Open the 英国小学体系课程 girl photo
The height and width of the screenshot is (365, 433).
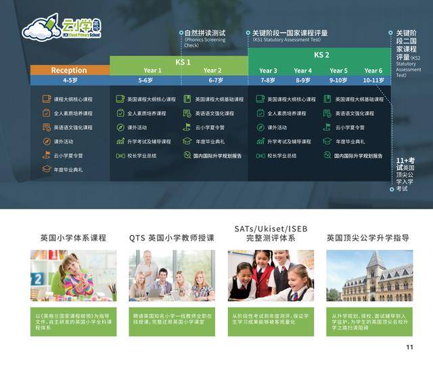[x=73, y=276]
